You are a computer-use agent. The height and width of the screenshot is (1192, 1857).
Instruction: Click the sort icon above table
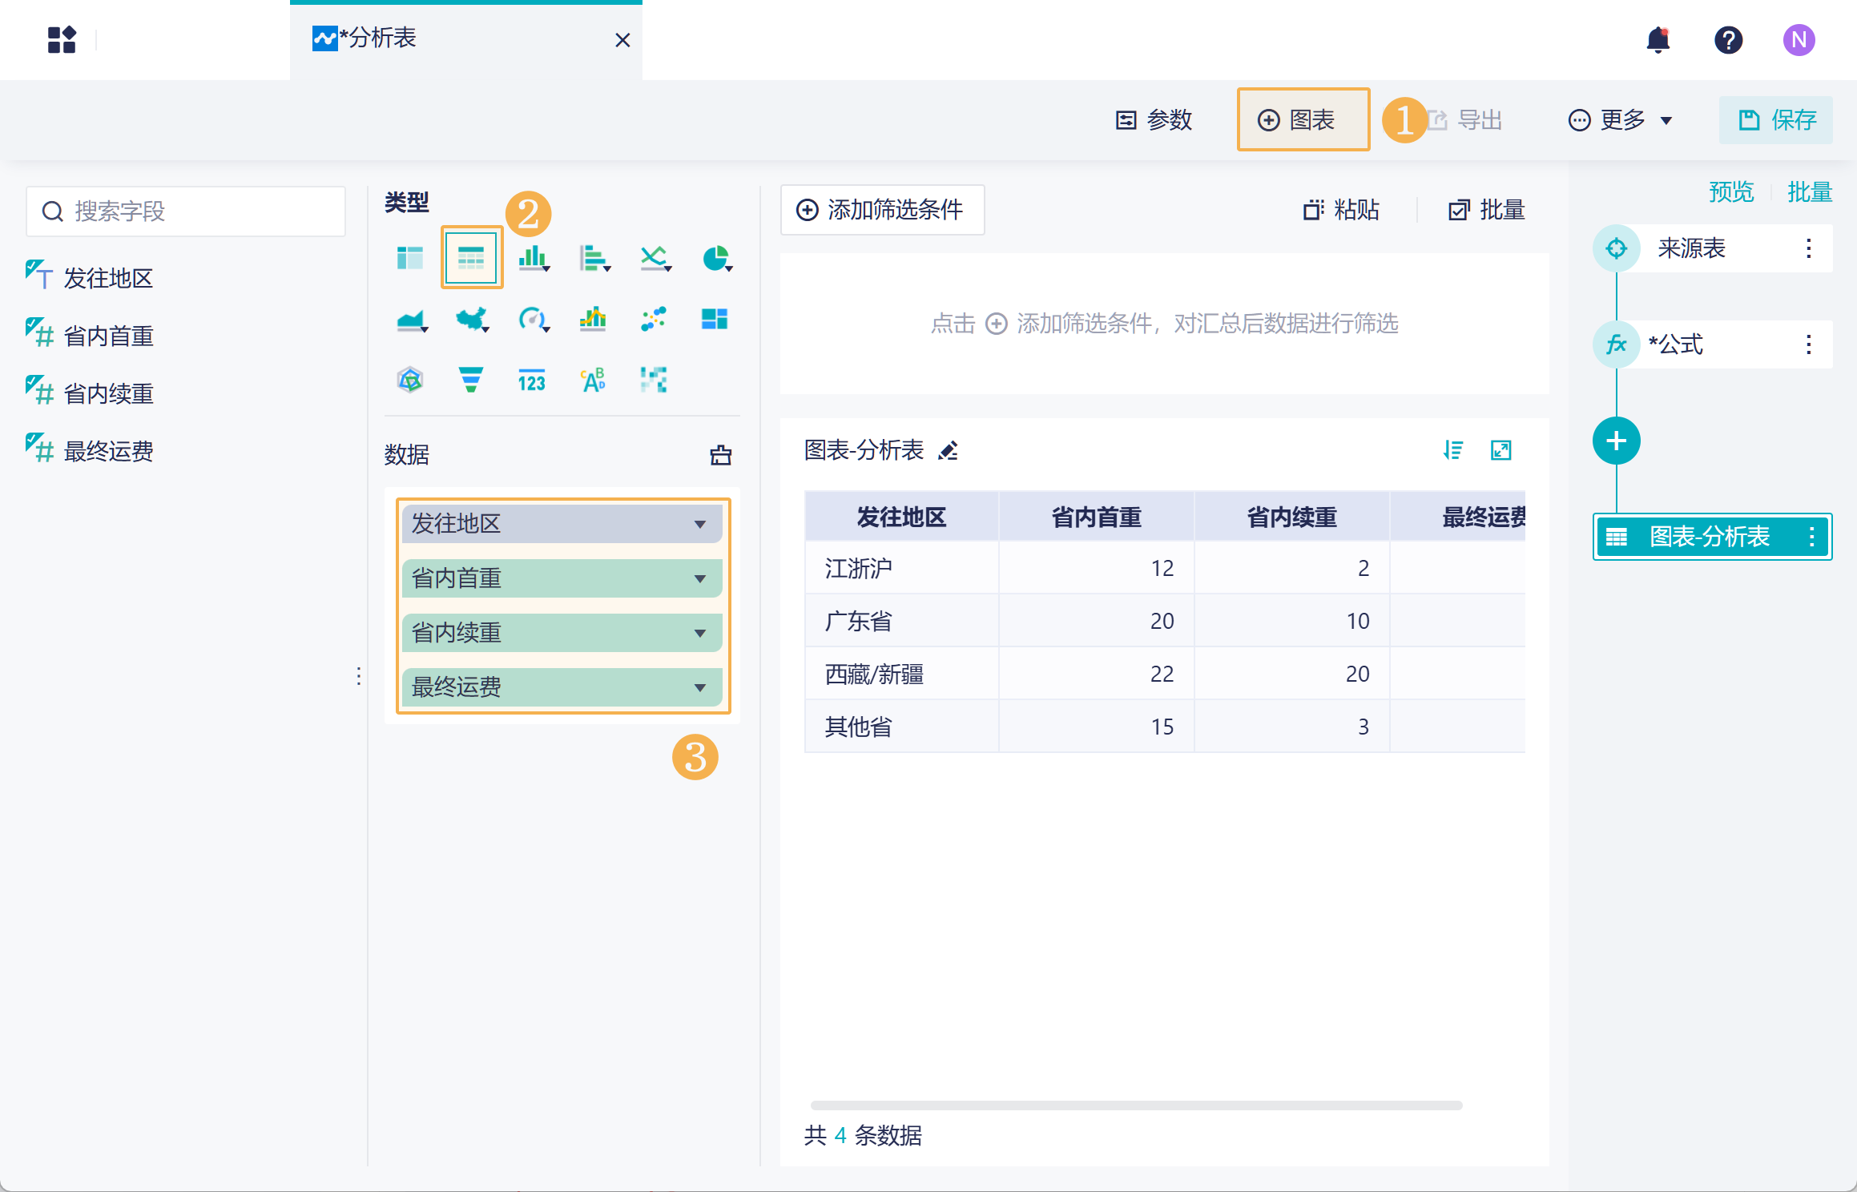1452,450
